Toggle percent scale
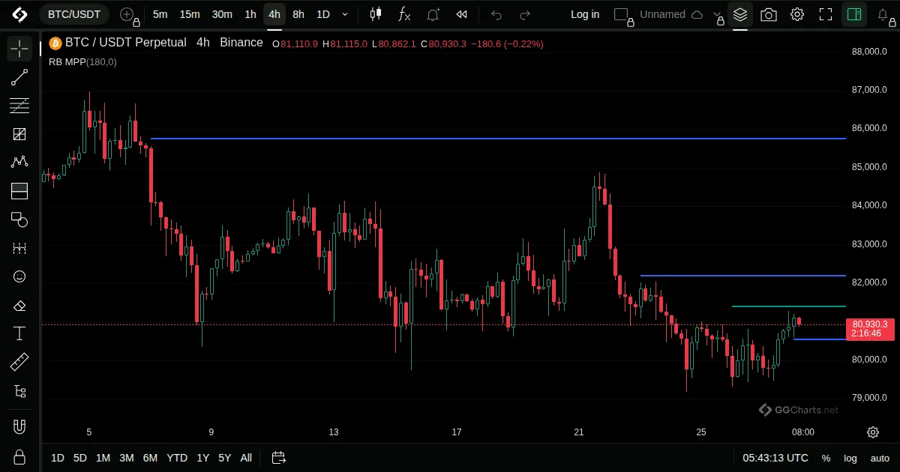The image size is (900, 472). tap(826, 458)
